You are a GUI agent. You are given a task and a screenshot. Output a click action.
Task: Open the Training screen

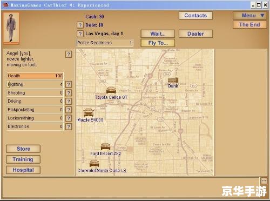[x=23, y=159]
